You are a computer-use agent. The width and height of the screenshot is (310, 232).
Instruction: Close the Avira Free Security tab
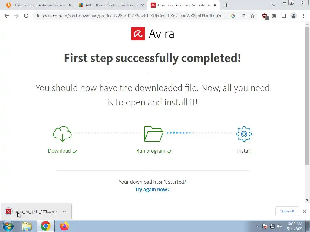pos(215,5)
